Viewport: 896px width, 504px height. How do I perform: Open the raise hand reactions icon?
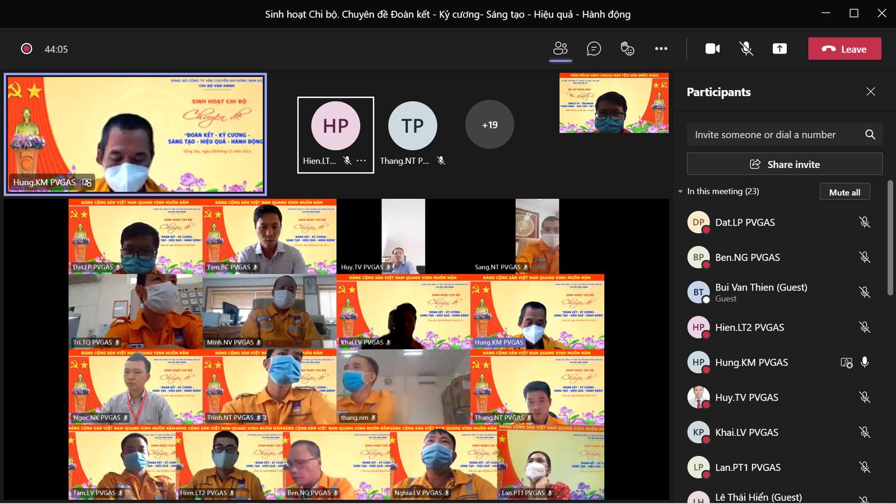click(x=627, y=49)
